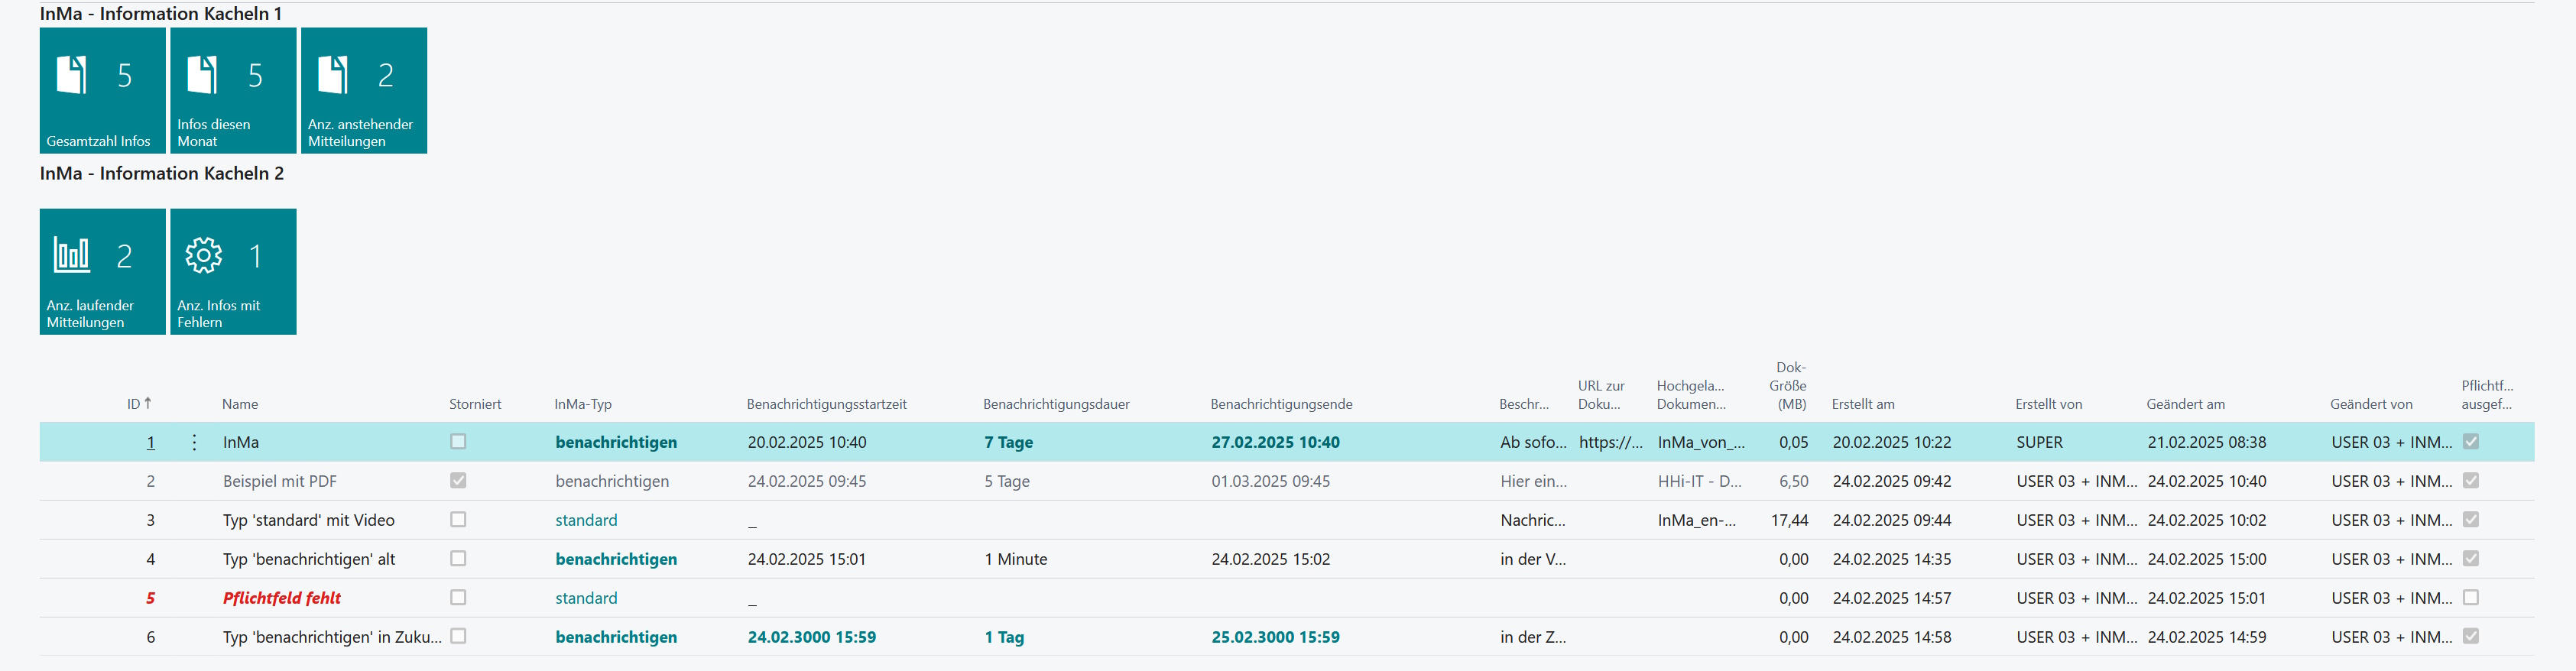Click the Benachrichtigungsstartzeit column header

pyautogui.click(x=826, y=404)
